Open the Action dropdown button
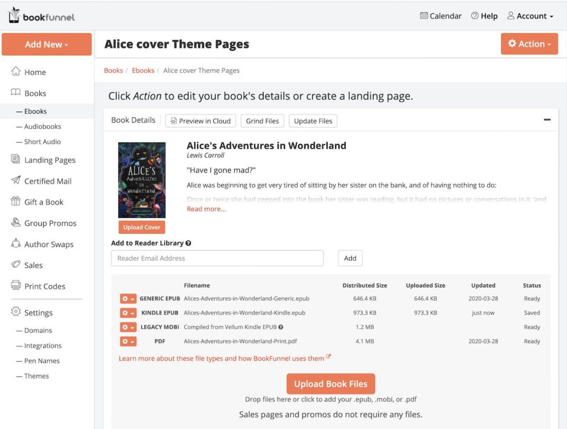 point(529,44)
